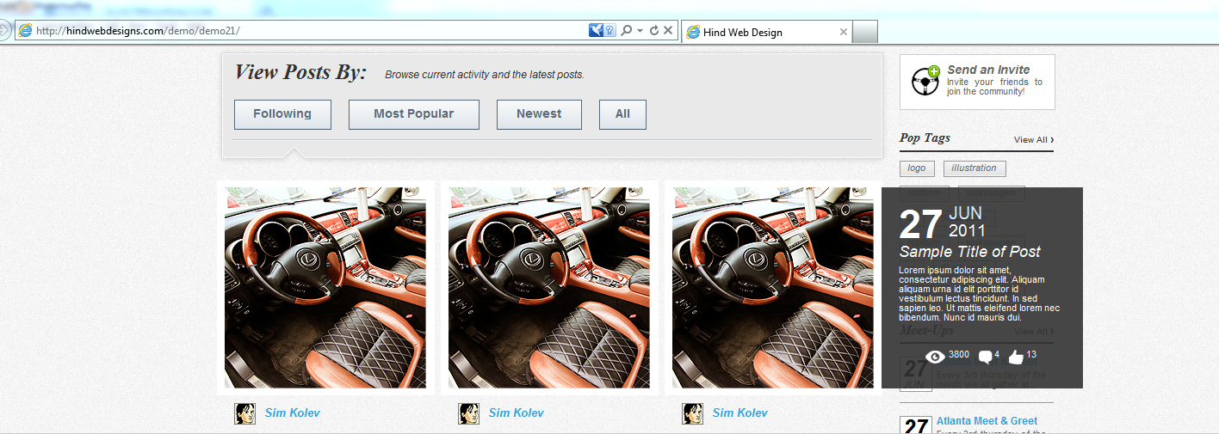Select the illustration tag

975,168
